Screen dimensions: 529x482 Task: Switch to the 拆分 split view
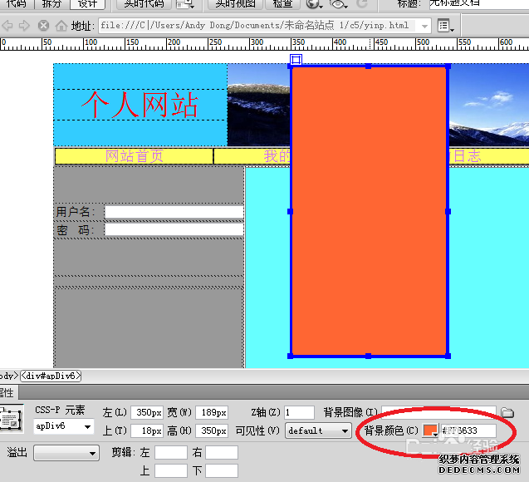pyautogui.click(x=51, y=4)
